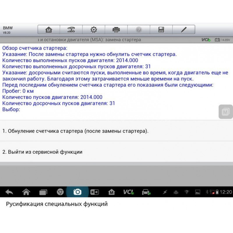Check the VCI connection status in header
The height and width of the screenshot is (233, 233).
206,40
